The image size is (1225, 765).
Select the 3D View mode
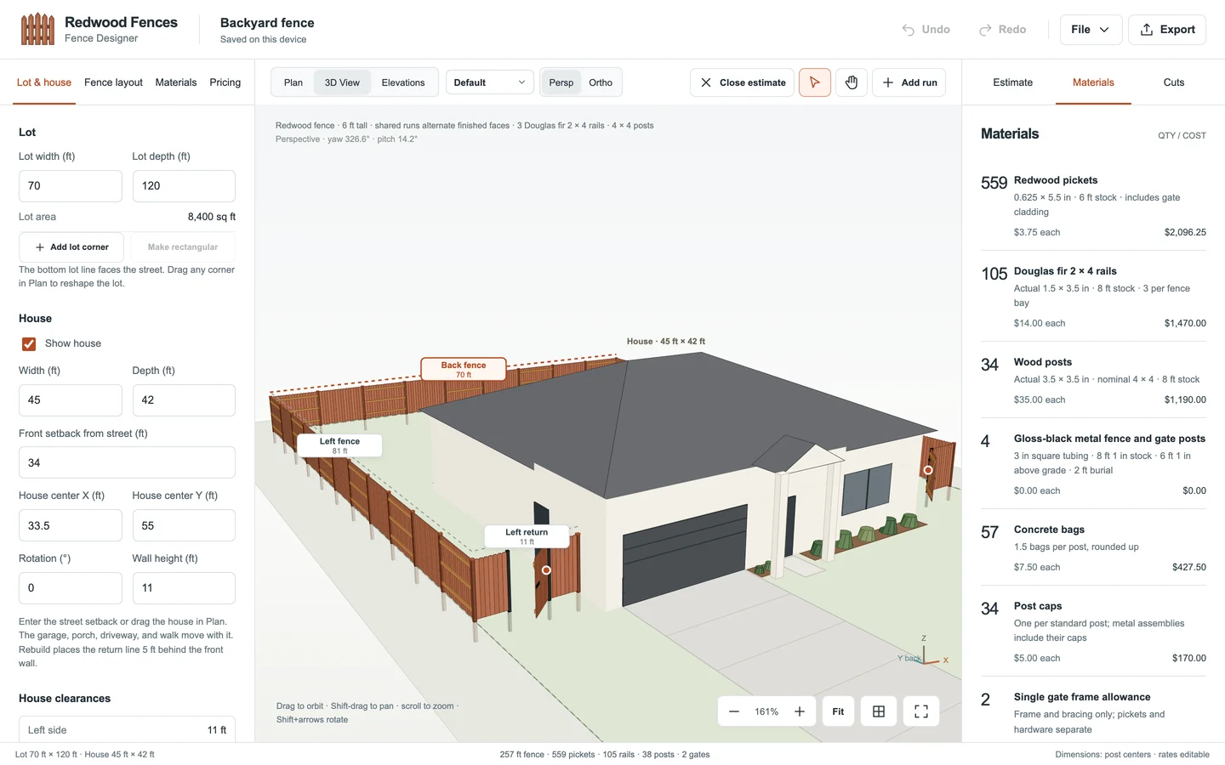coord(342,82)
